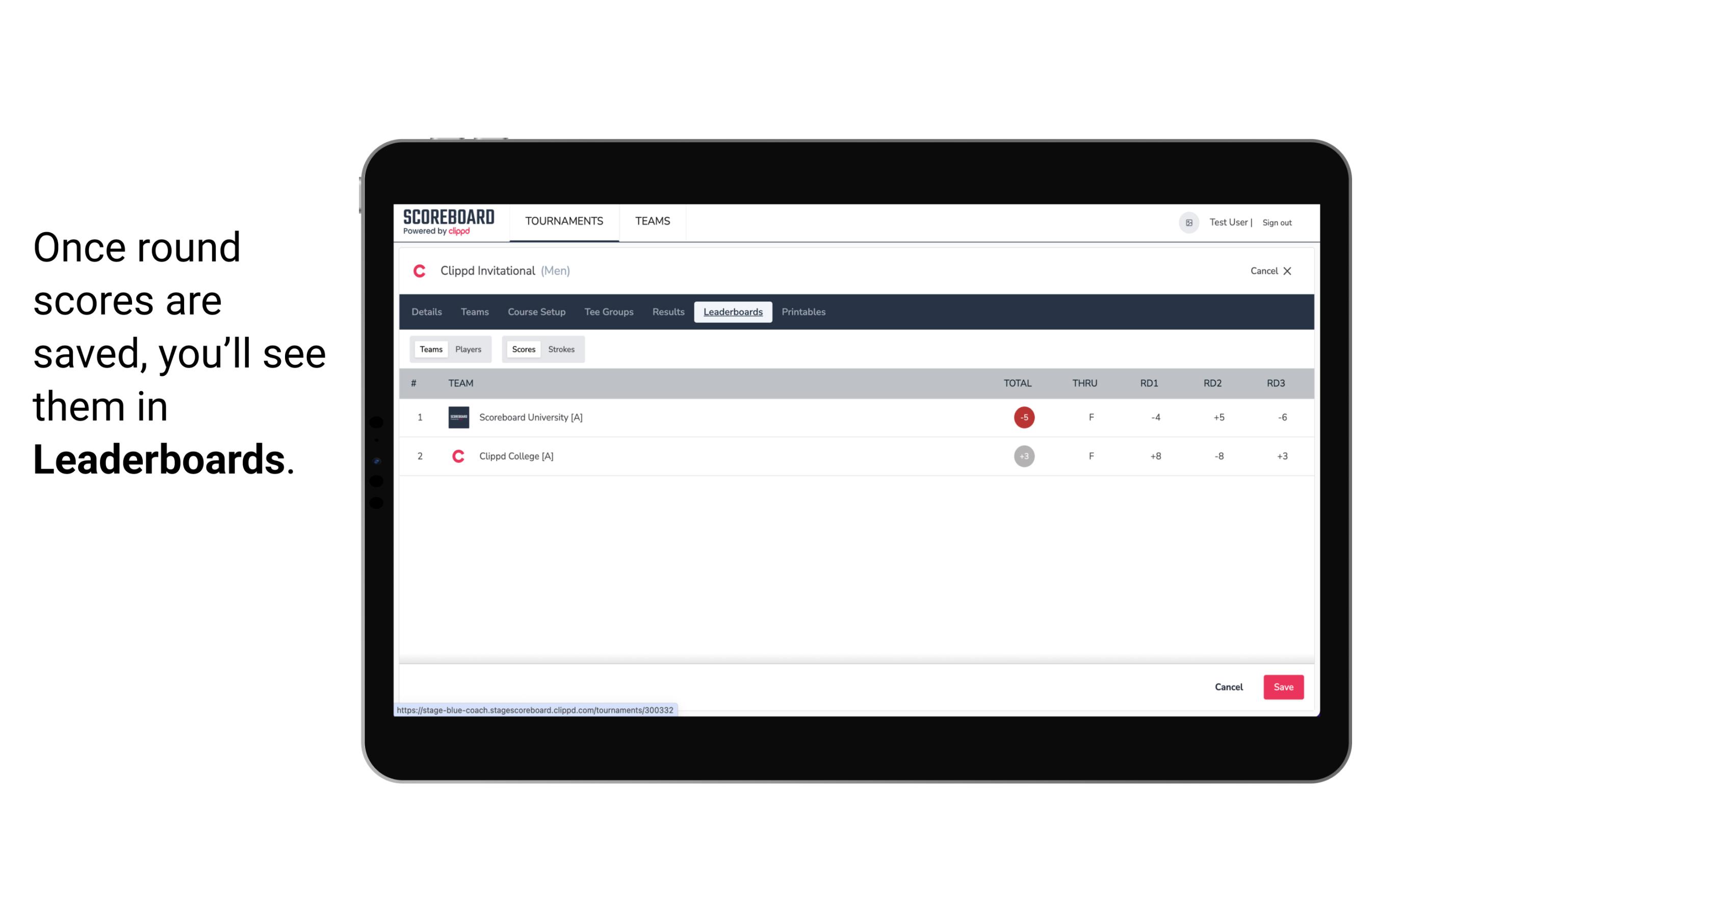Click the Scoreboard logo icon
The width and height of the screenshot is (1711, 921).
click(448, 222)
